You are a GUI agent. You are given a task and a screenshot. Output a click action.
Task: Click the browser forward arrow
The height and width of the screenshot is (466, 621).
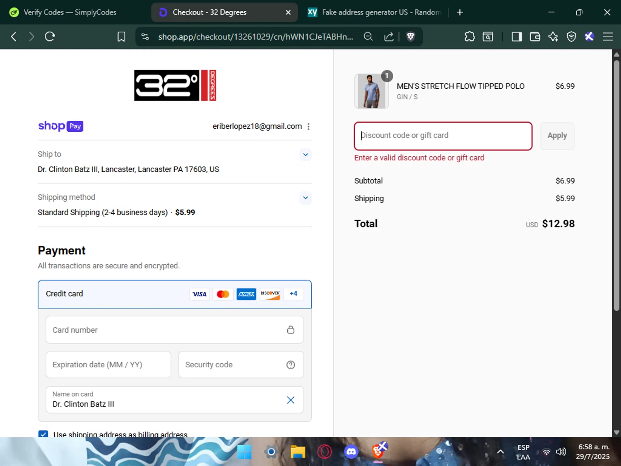(31, 36)
